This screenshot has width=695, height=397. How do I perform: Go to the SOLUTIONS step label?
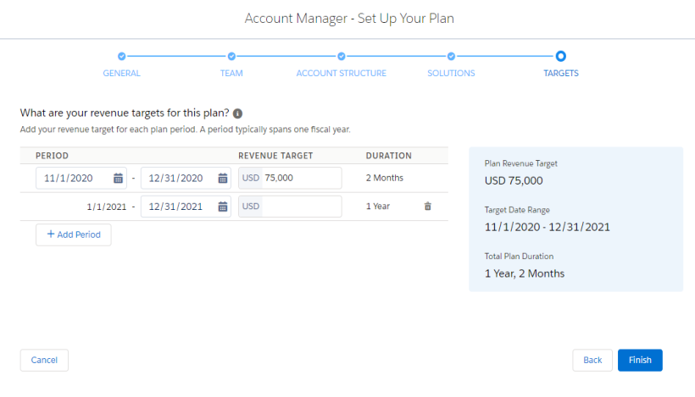[x=451, y=73]
